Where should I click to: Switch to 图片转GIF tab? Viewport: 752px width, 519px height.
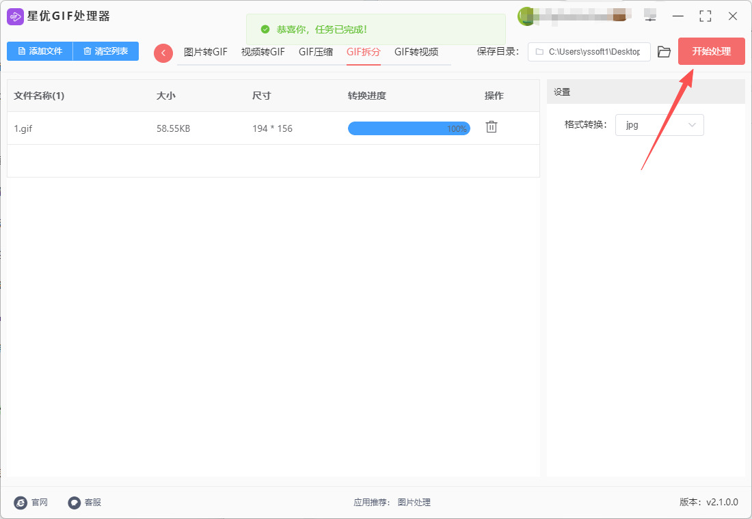click(x=205, y=52)
